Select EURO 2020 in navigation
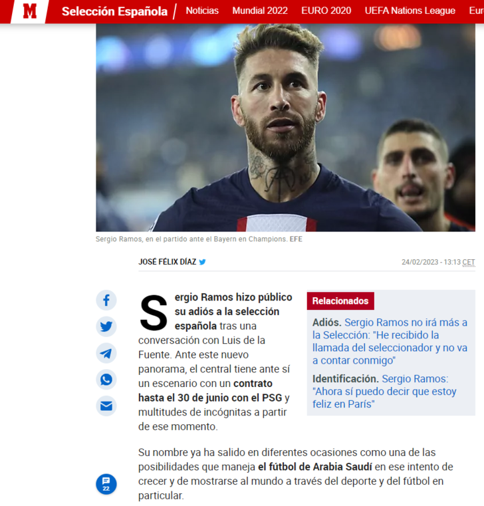 click(326, 11)
